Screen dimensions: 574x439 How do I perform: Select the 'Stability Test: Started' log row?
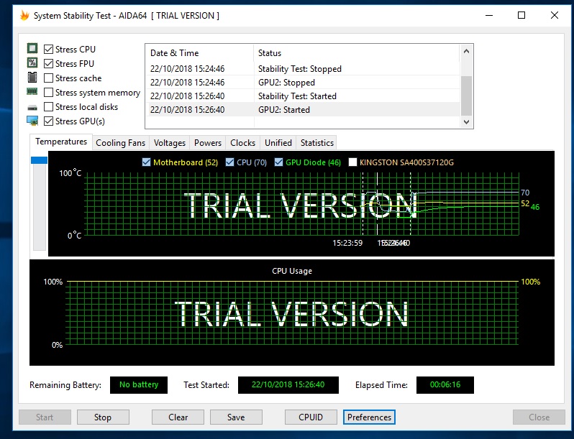[302, 96]
